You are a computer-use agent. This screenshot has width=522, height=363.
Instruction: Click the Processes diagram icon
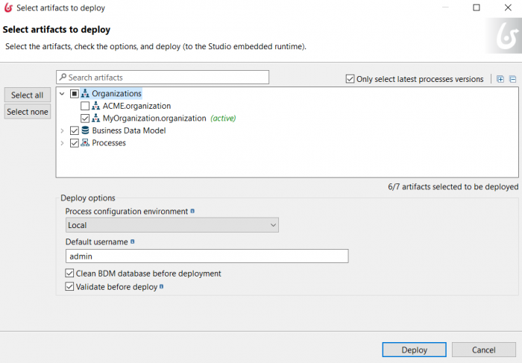[85, 143]
